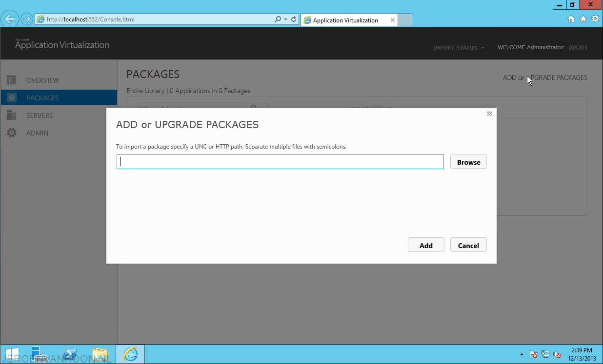Screen dimensions: 603x364
Task: Click the Overview grid icon in sidebar
Action: click(x=12, y=80)
